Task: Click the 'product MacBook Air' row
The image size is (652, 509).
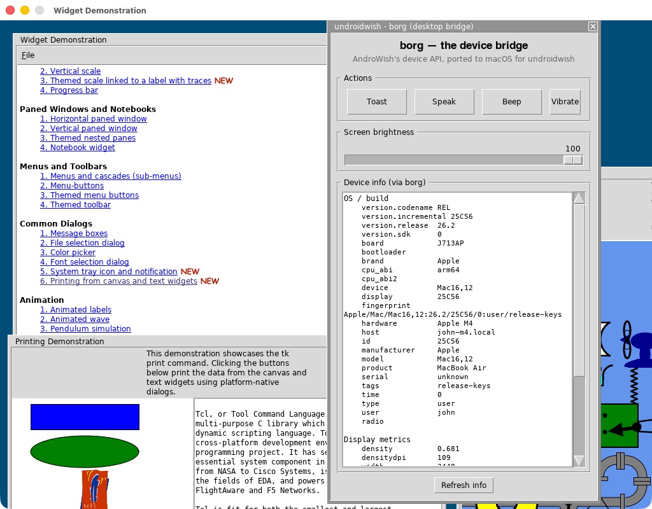Action: pyautogui.click(x=423, y=368)
